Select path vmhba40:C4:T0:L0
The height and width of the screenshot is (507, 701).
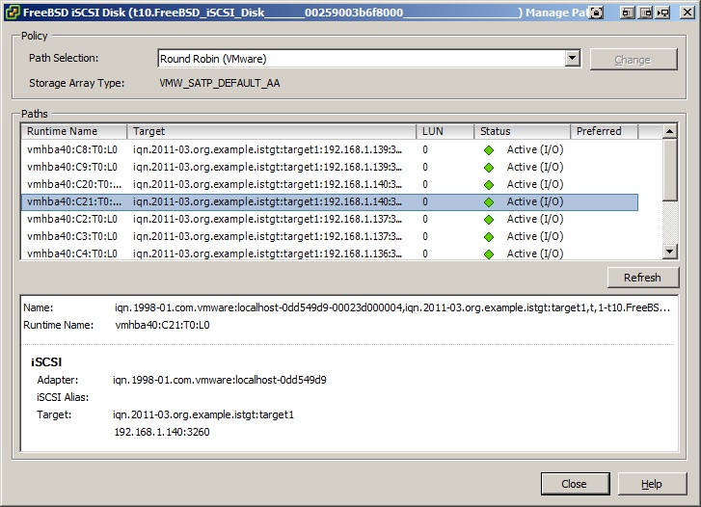click(x=330, y=253)
